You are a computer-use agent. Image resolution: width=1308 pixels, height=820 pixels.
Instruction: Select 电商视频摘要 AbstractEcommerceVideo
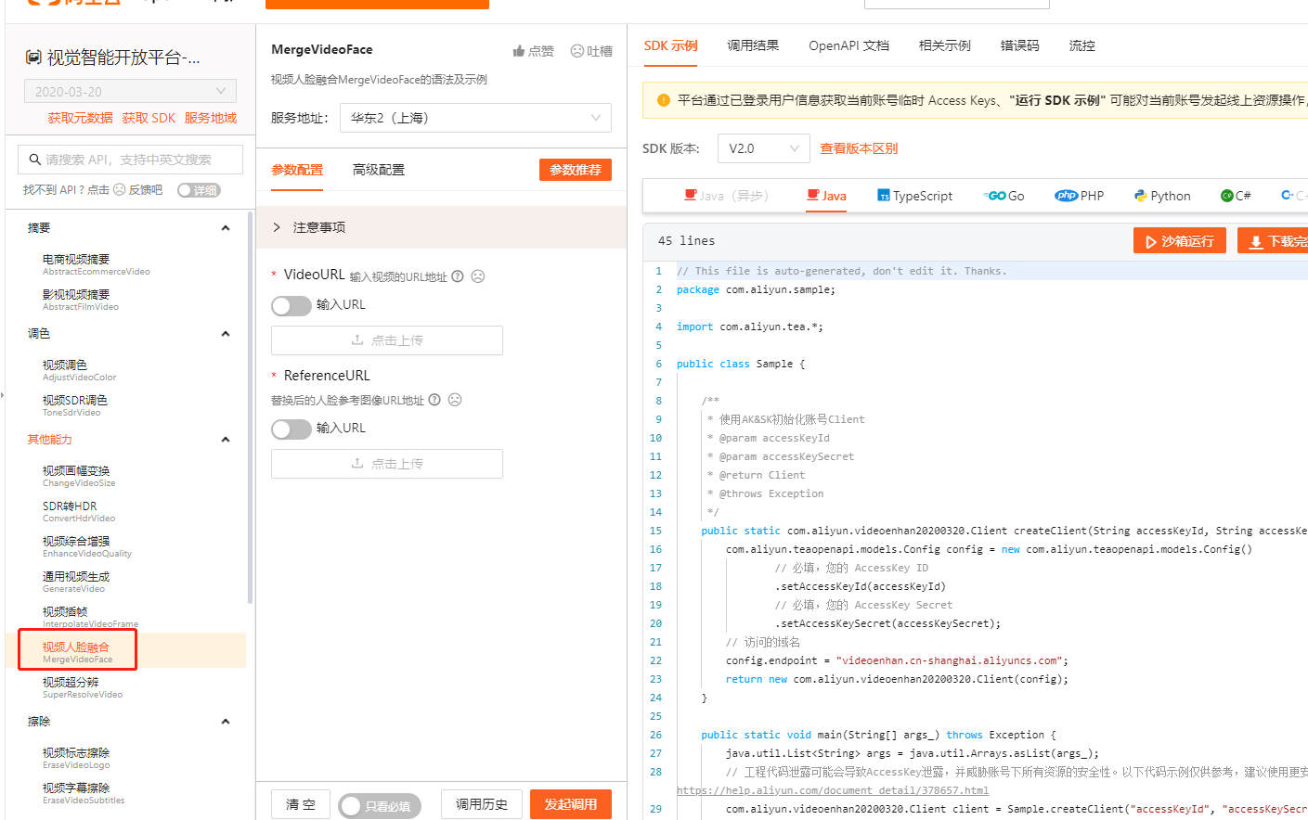pos(96,264)
